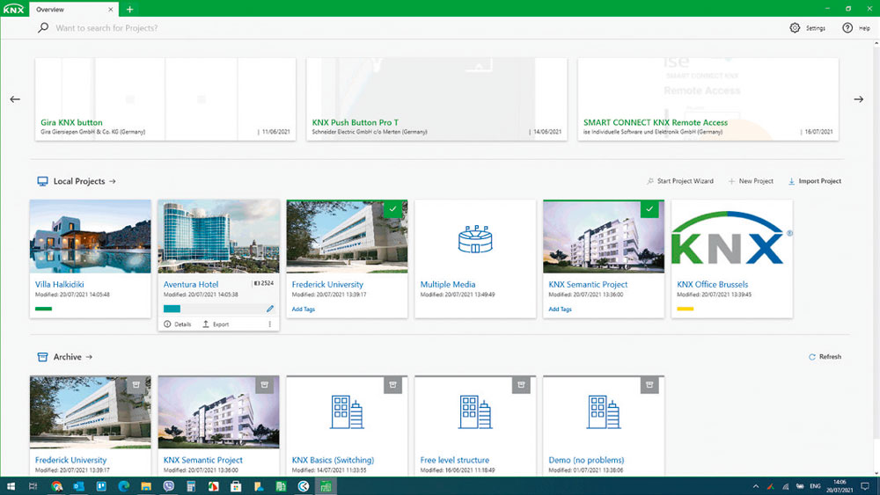The height and width of the screenshot is (495, 880).
Task: Click the Multiple Media project title
Action: pyautogui.click(x=448, y=284)
